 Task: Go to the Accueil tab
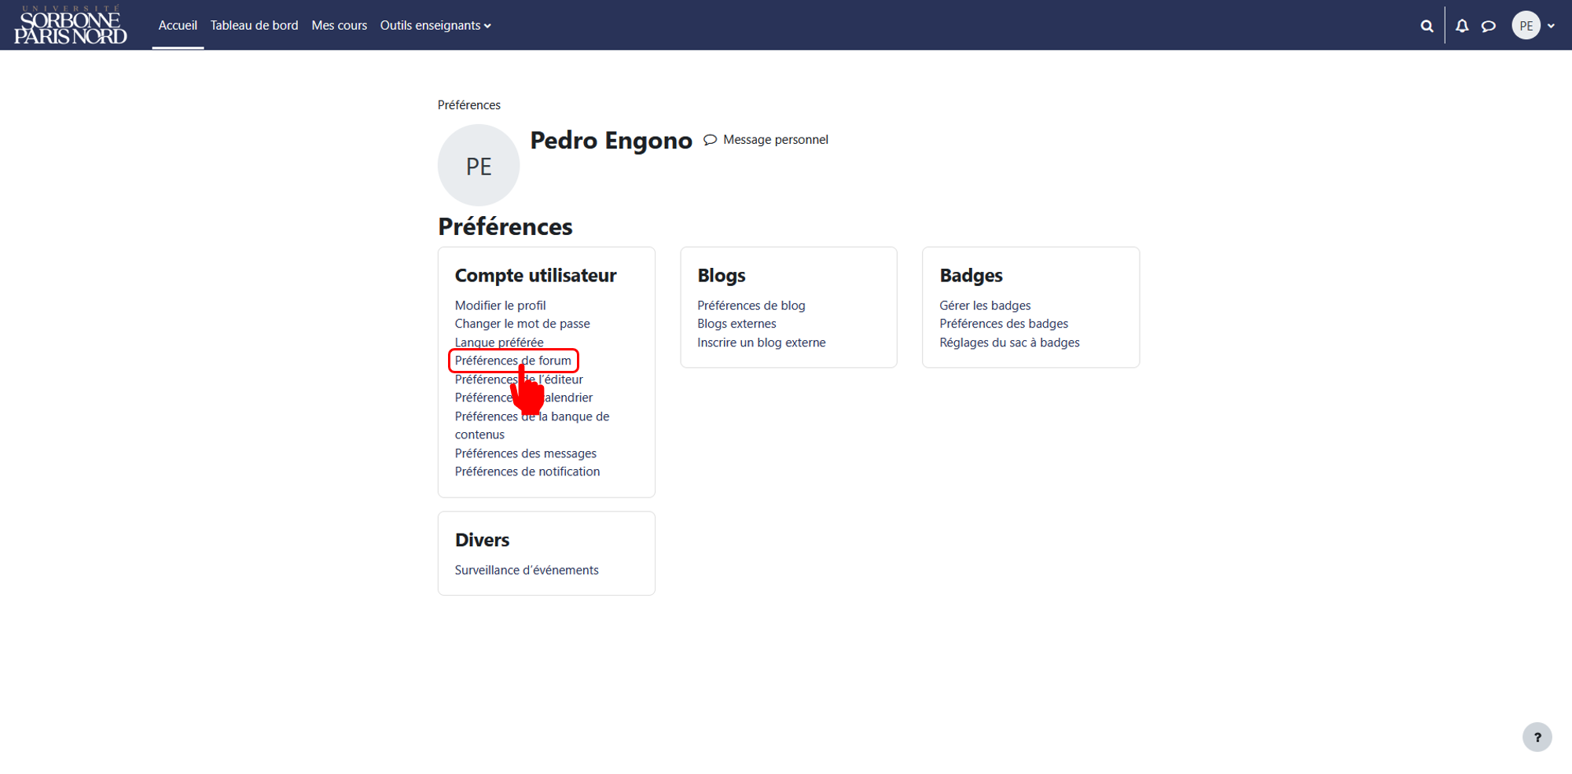tap(178, 25)
